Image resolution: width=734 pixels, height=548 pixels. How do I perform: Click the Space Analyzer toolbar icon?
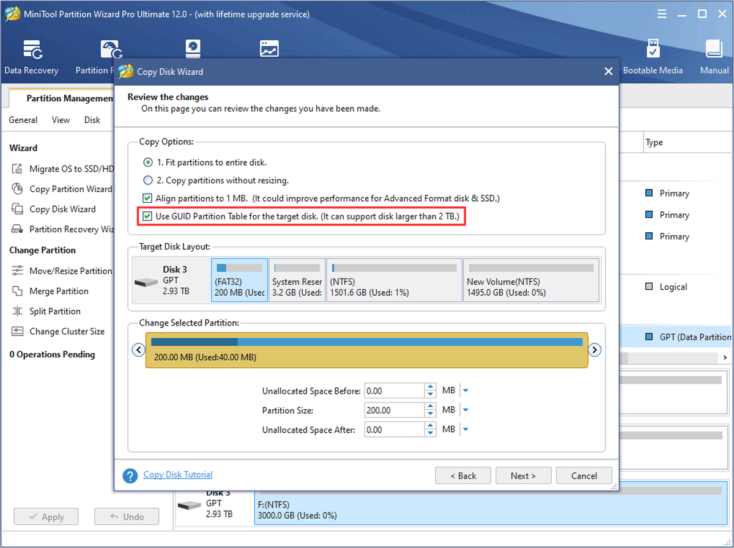269,49
